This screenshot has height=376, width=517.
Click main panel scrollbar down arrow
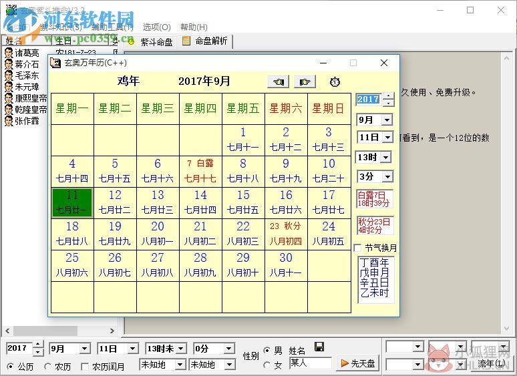pos(507,329)
